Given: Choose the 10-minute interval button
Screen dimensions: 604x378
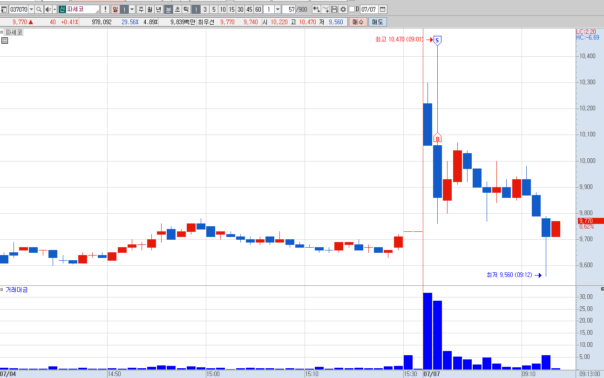Looking at the screenshot, I should 223,9.
